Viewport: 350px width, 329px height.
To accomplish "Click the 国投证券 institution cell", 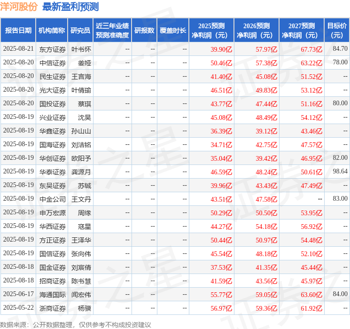I will point(53,104).
